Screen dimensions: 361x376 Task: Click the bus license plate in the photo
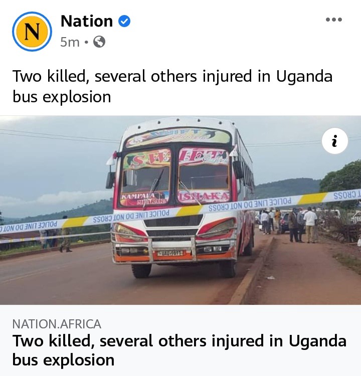coord(171,253)
